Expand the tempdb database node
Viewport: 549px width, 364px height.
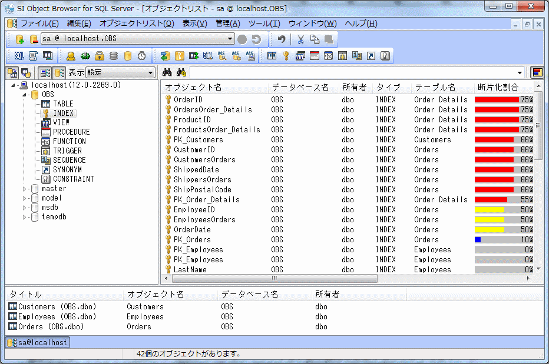(25, 217)
